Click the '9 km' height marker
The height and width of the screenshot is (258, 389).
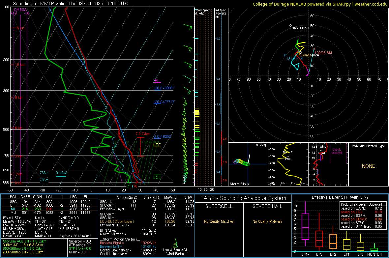coord(18,98)
